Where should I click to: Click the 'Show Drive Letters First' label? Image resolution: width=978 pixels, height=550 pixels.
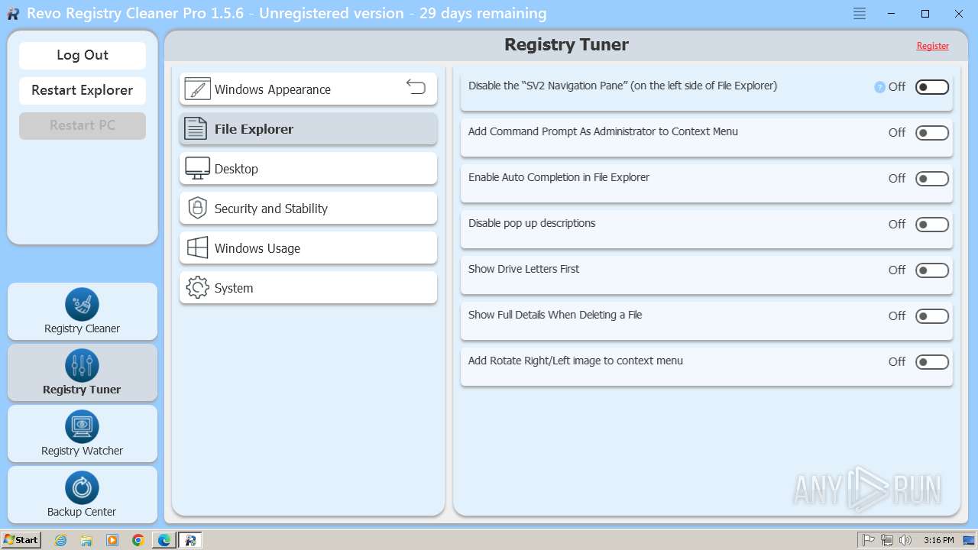click(x=523, y=269)
